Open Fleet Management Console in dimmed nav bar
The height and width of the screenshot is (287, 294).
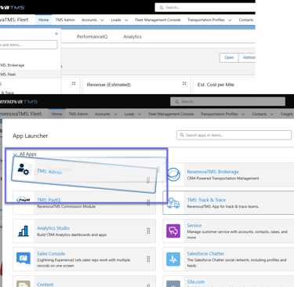point(171,114)
